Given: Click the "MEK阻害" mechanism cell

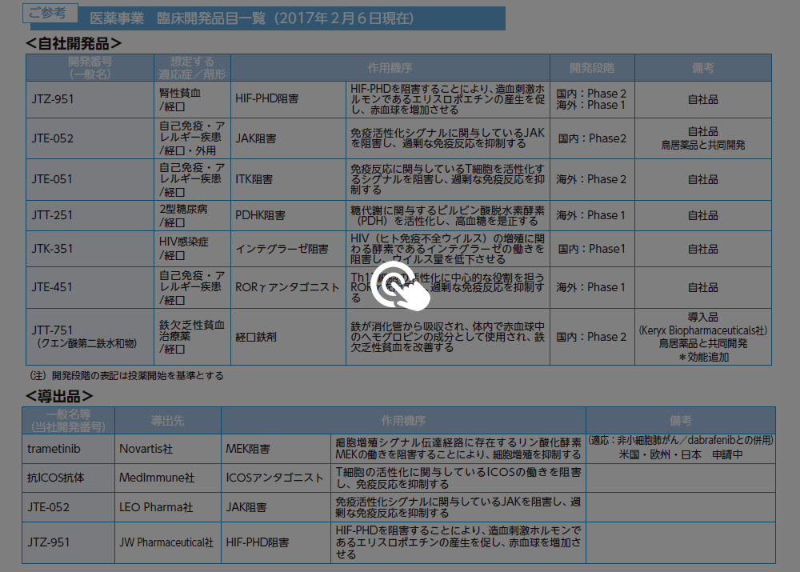Looking at the screenshot, I should tap(276, 449).
